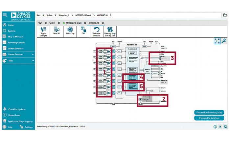
Task: Click the zoom-in magnifier icon
Action: (x=224, y=41)
